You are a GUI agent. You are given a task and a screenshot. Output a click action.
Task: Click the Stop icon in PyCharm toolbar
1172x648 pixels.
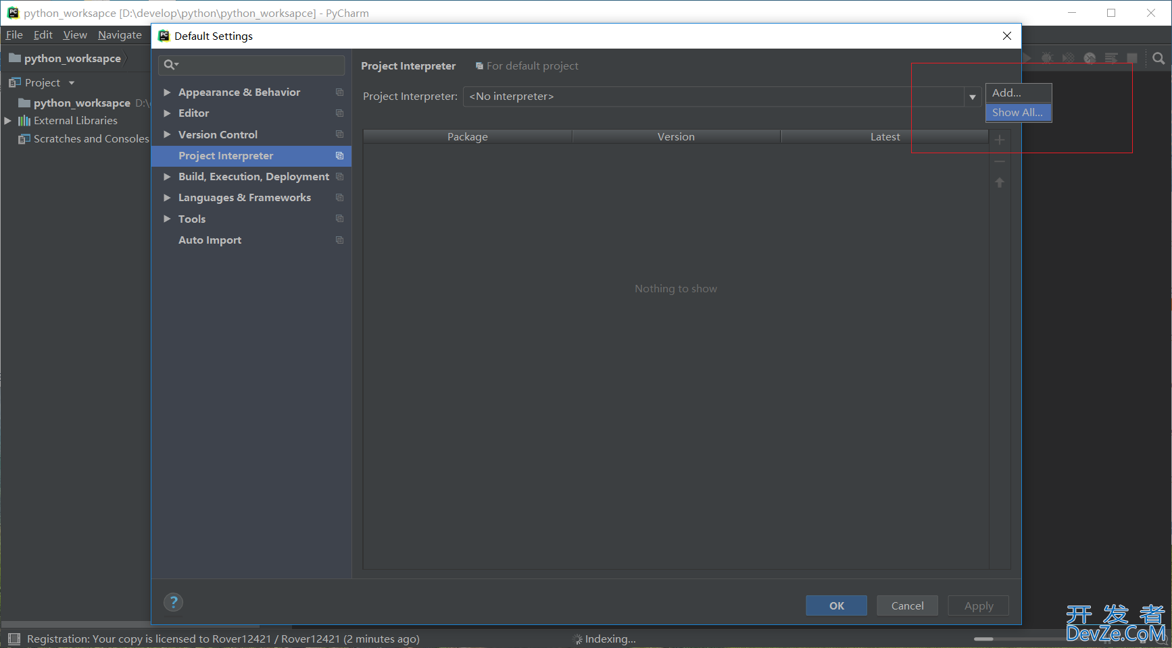(x=1132, y=59)
